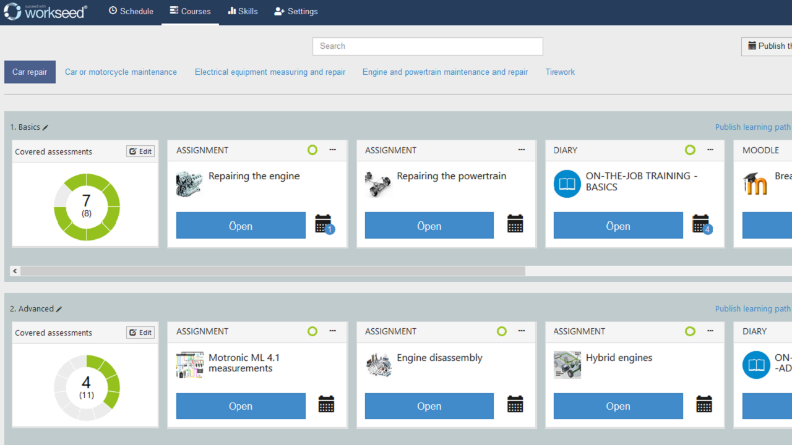Toggle the status circle on Hybrid engines assignment

coord(690,331)
